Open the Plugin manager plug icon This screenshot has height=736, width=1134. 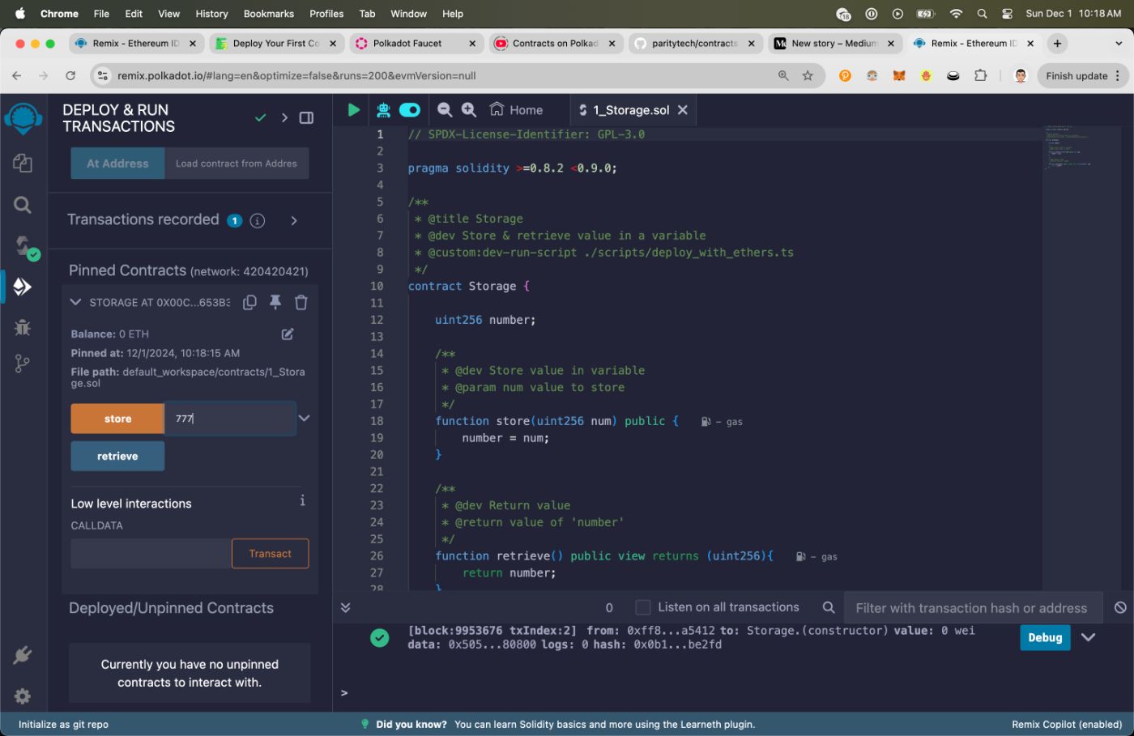coord(23,655)
